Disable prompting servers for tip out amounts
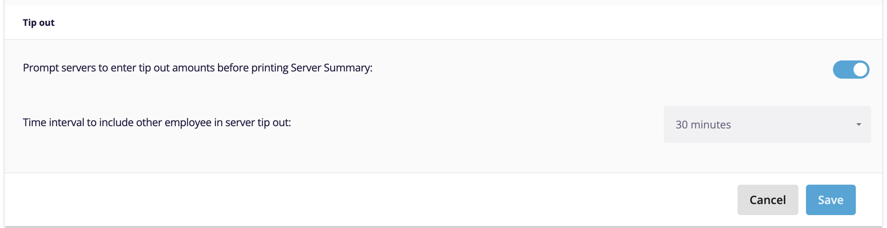Viewport: 887px width, 228px height. pos(850,70)
